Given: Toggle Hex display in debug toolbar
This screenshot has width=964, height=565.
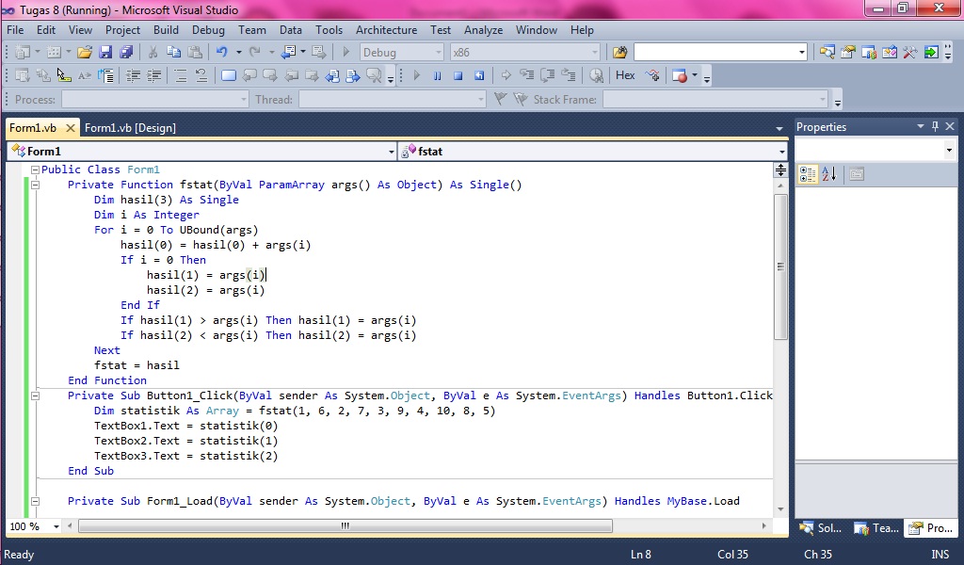Looking at the screenshot, I should coord(625,75).
